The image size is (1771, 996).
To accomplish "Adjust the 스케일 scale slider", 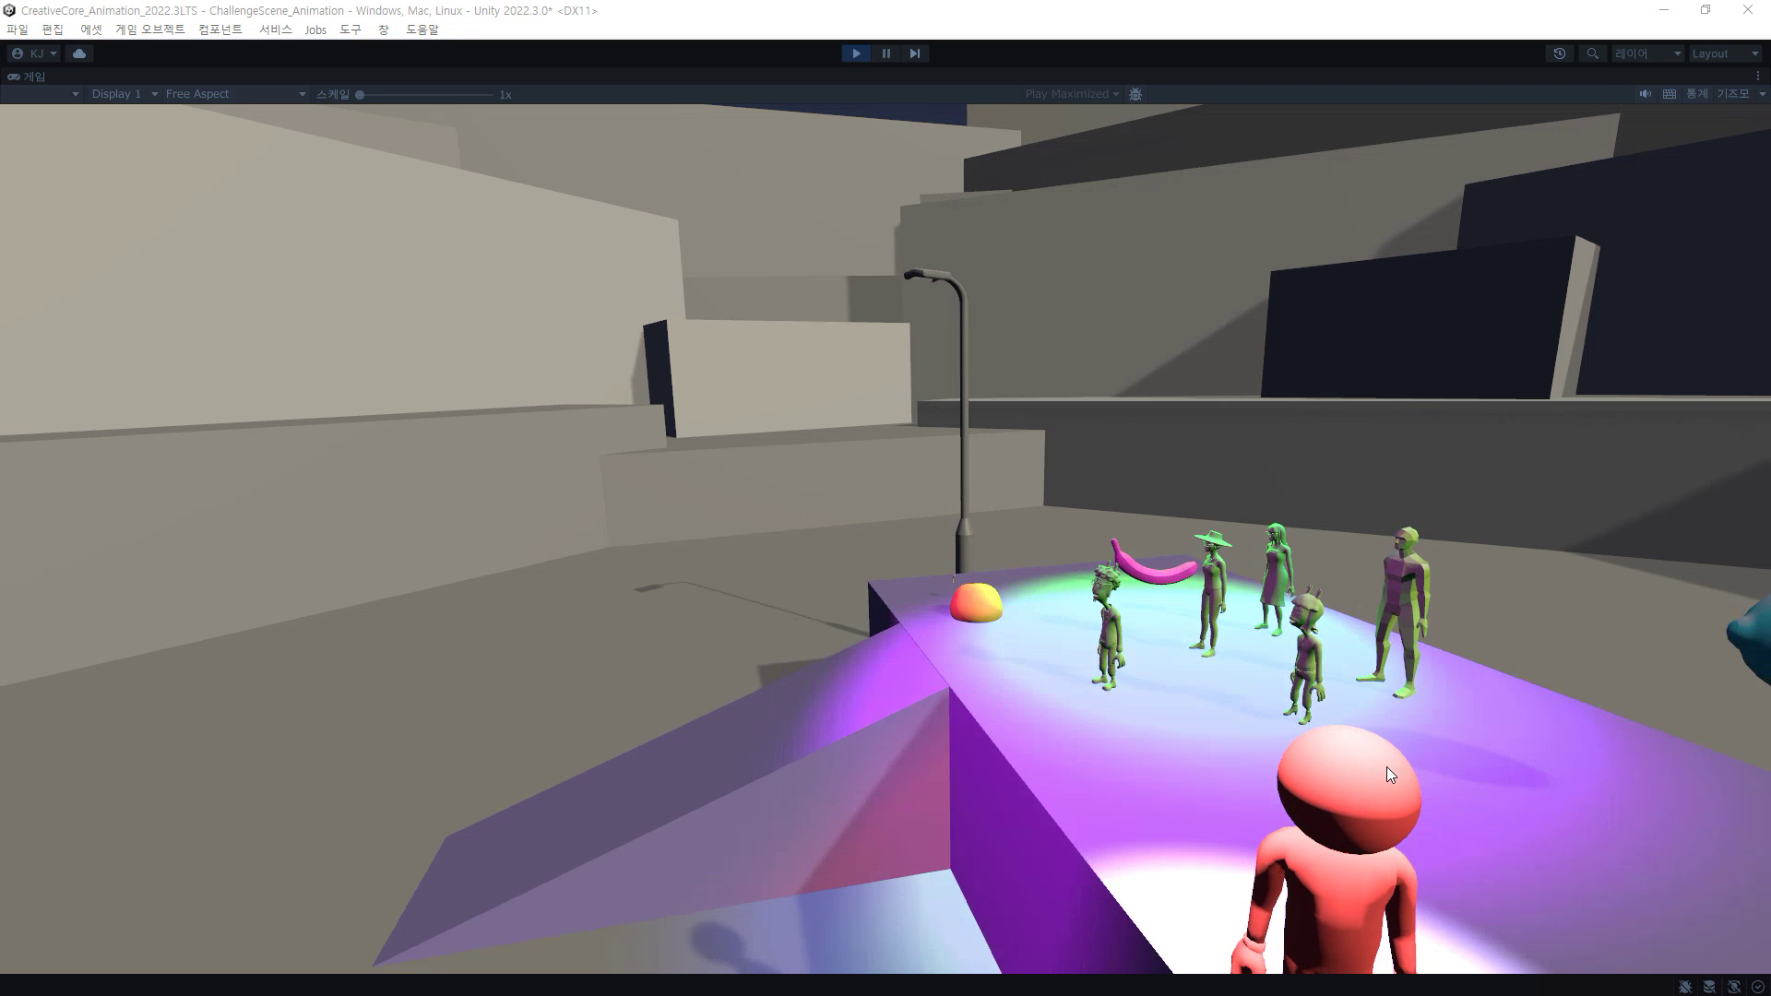I will [x=361, y=93].
